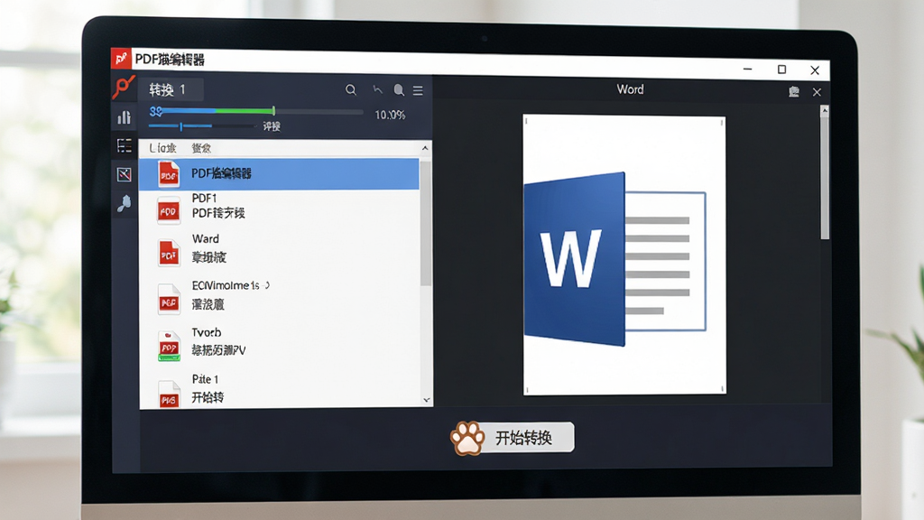The width and height of the screenshot is (924, 520).
Task: Click the PDF file icon beside Tvorb
Action: [169, 346]
